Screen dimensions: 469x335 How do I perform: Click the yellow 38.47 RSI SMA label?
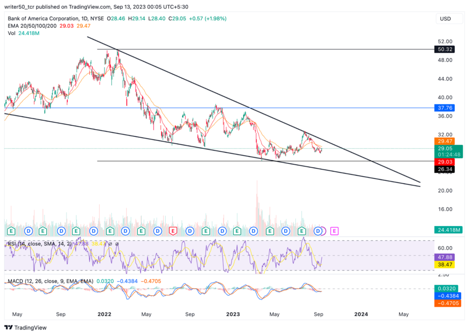coord(444,265)
